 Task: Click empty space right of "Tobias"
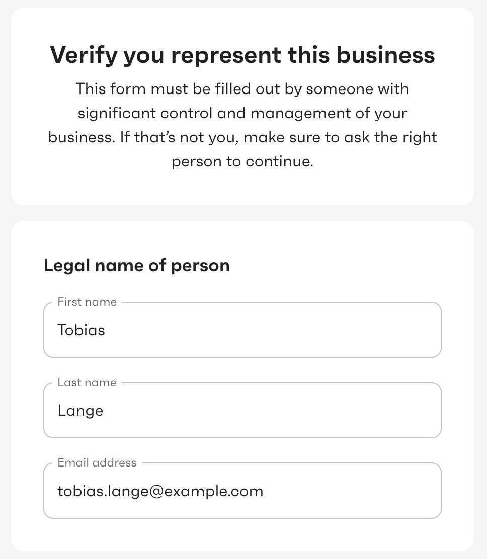(271, 330)
